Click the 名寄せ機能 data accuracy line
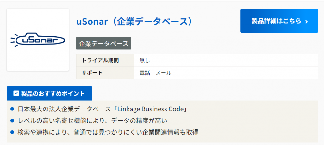The height and width of the screenshot is (145, 324). (x=92, y=121)
